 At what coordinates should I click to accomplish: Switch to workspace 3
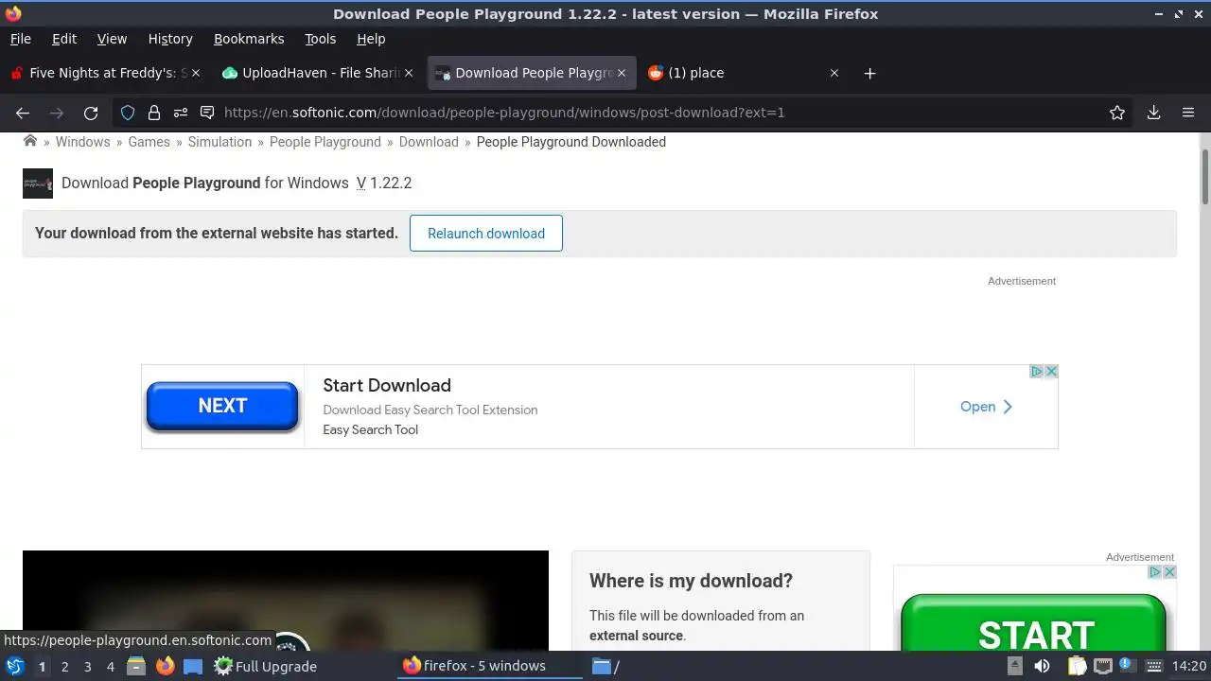tap(87, 667)
